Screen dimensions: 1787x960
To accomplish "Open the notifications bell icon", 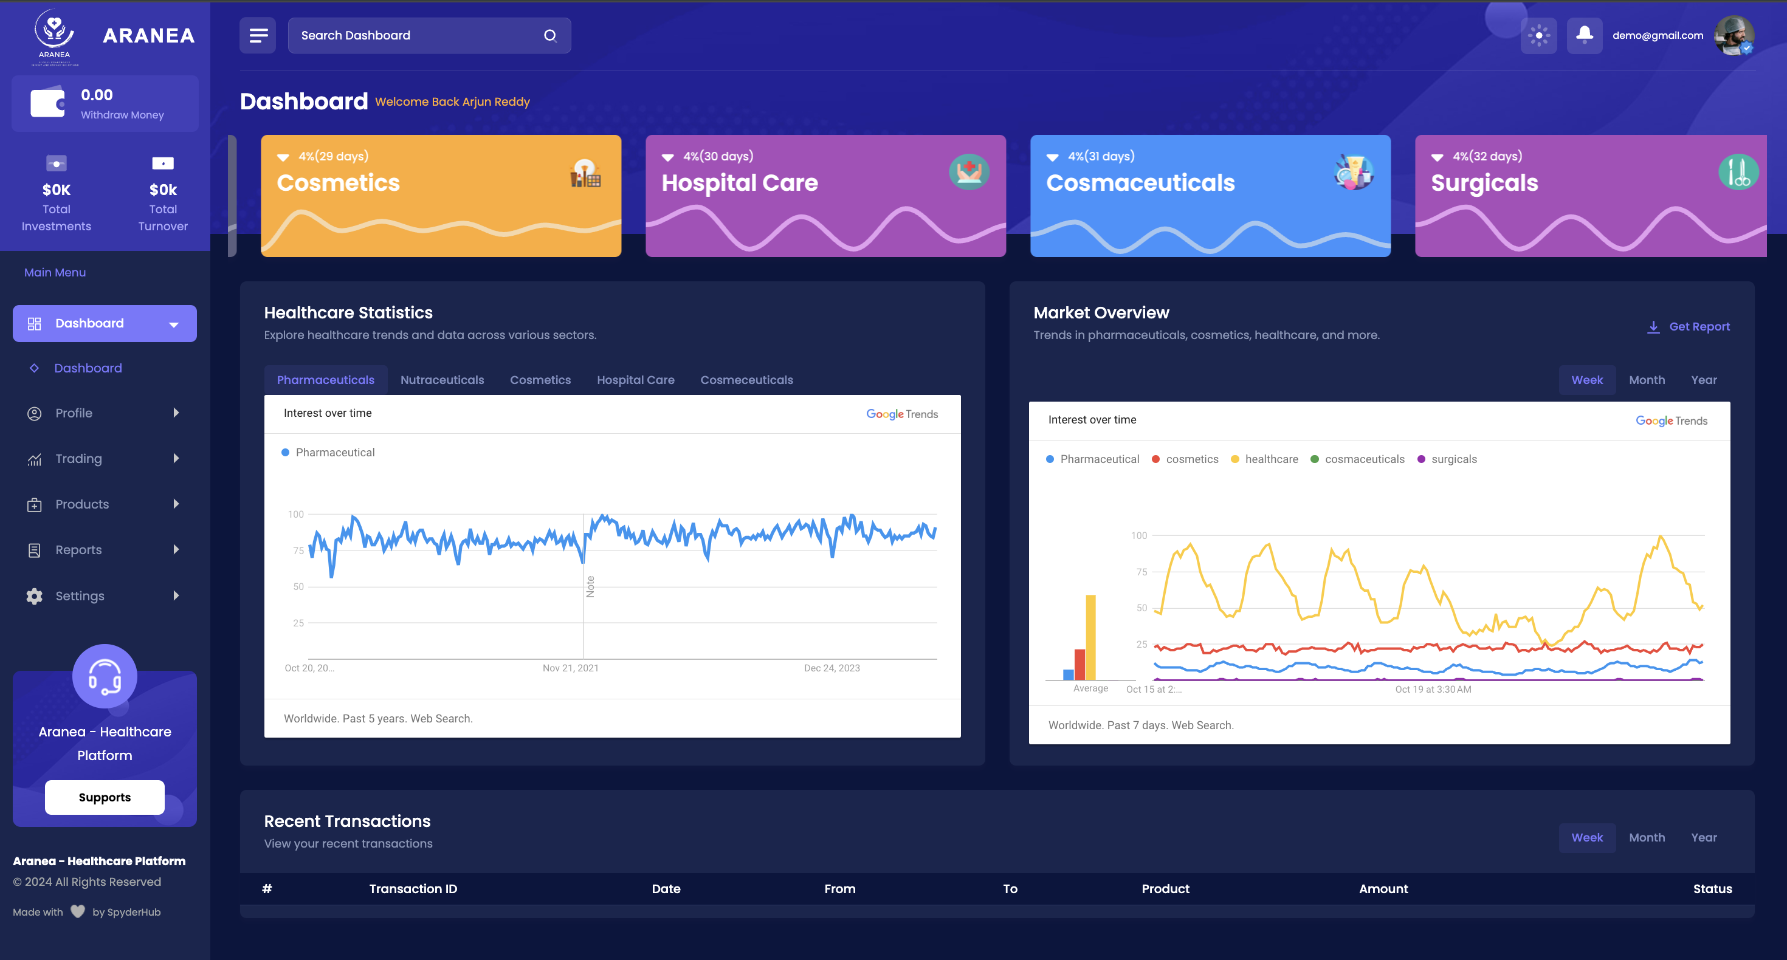I will 1584,35.
